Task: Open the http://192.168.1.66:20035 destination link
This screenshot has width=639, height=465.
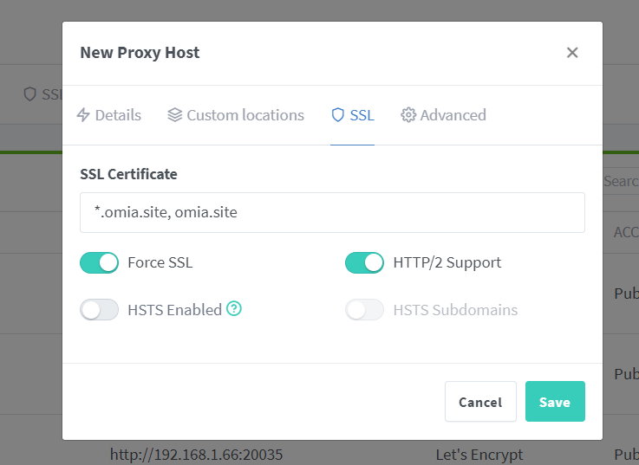Action: tap(196, 454)
